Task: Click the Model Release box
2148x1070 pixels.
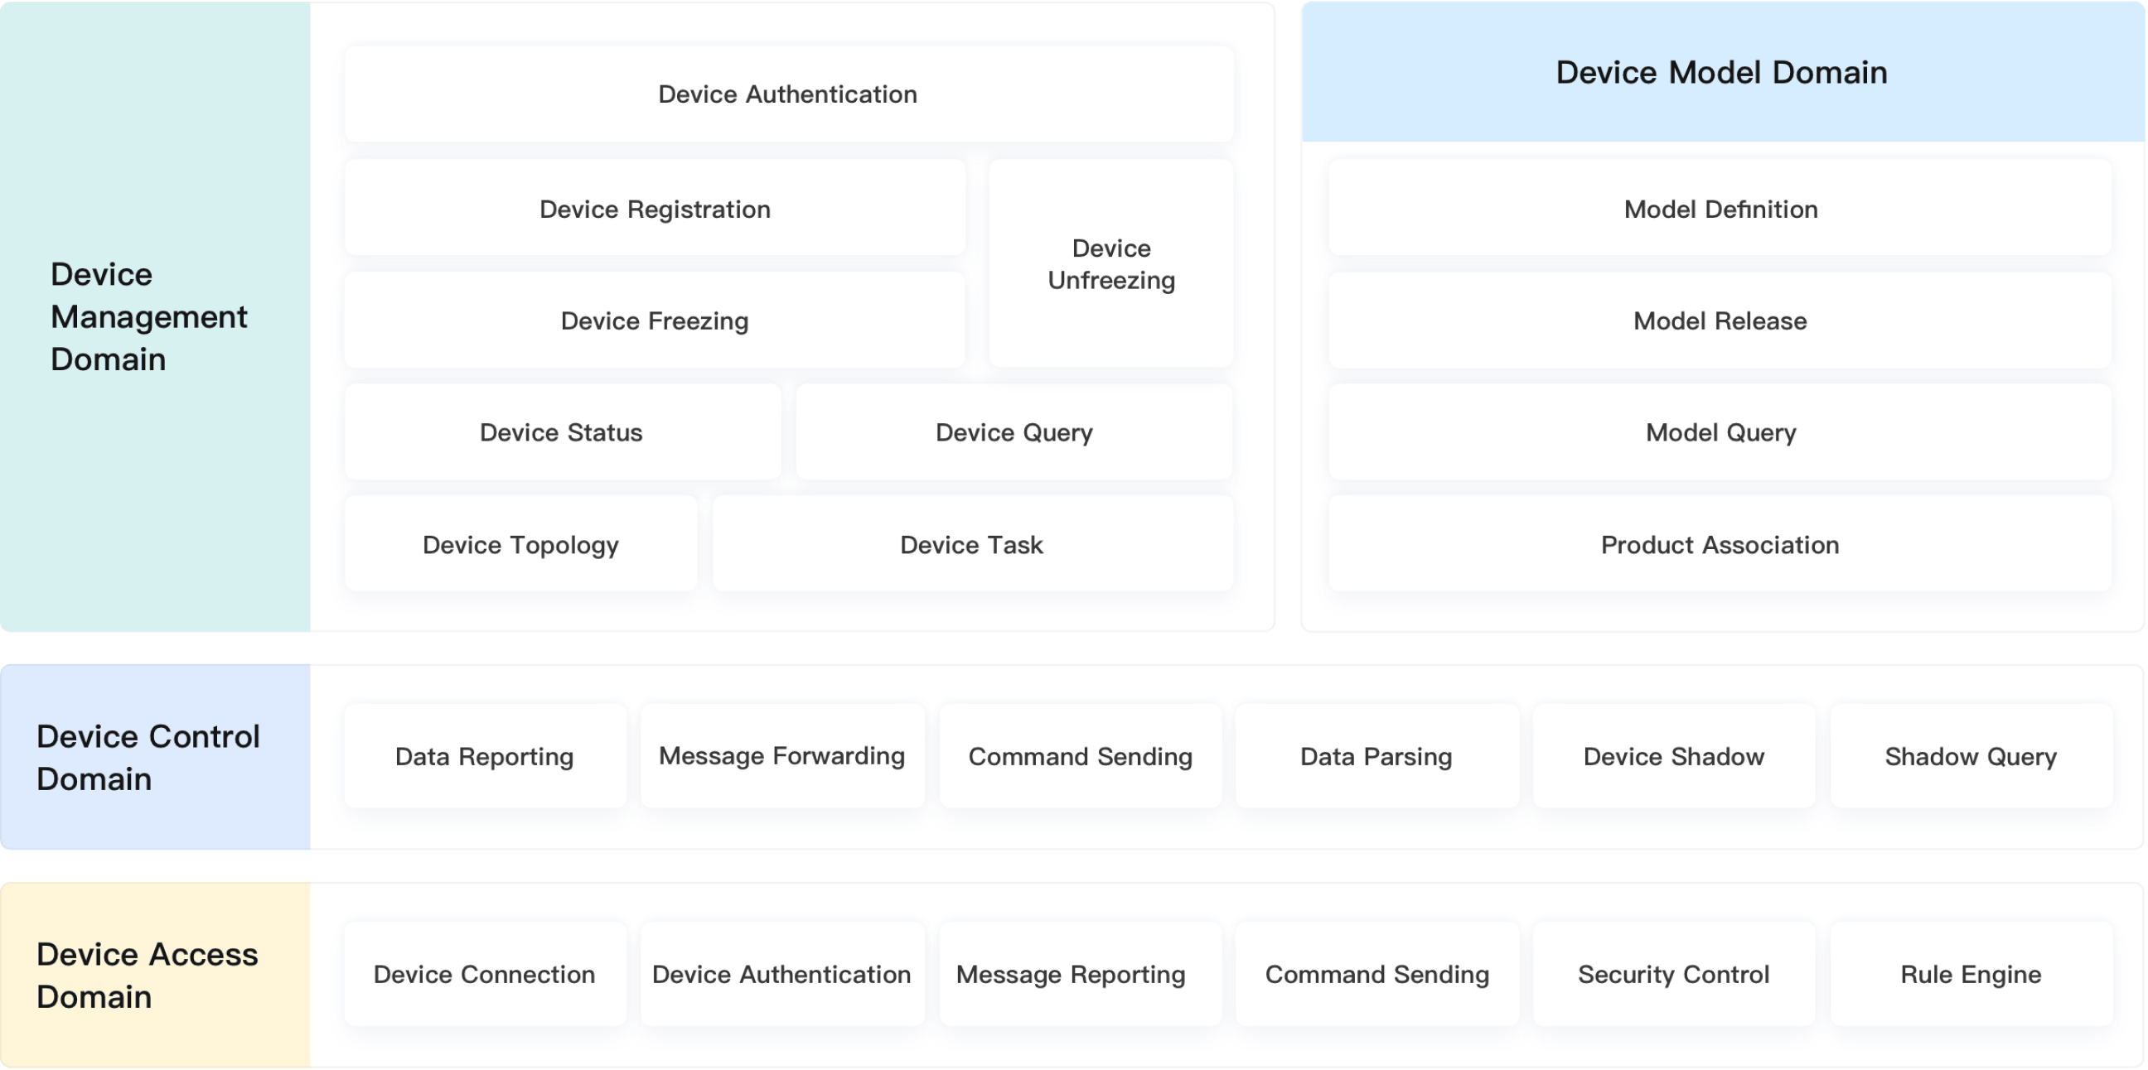Action: [1720, 320]
